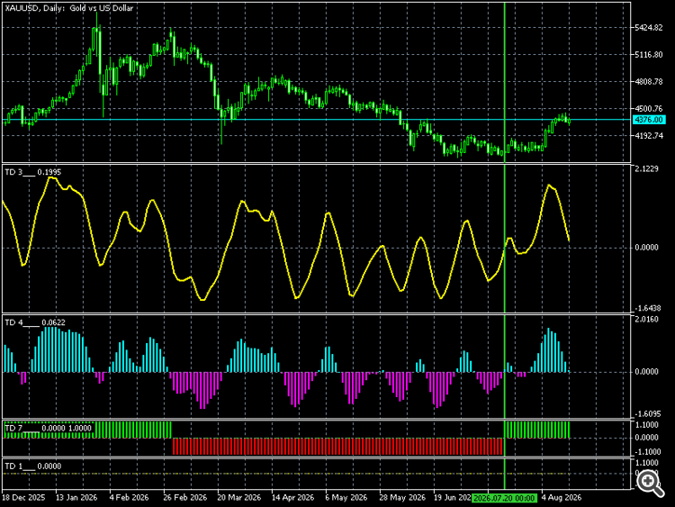Click the XAUUSD, Daily chart title
The width and height of the screenshot is (675, 507).
point(69,8)
